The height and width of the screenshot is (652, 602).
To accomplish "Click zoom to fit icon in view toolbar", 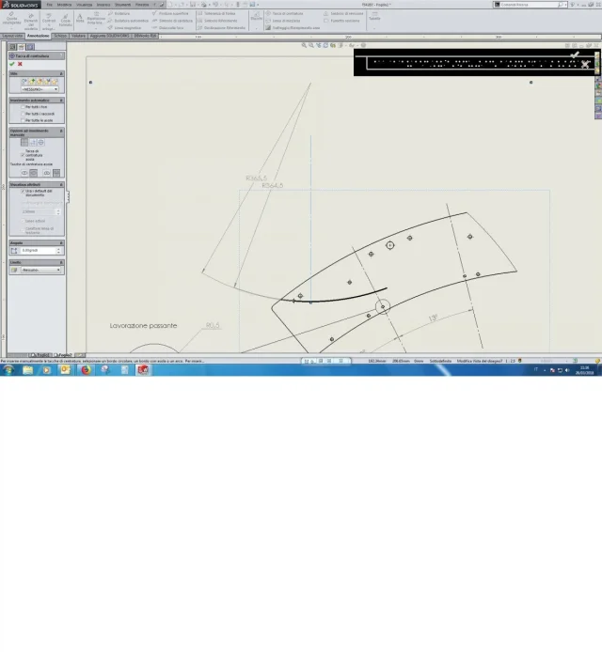I will (304, 45).
